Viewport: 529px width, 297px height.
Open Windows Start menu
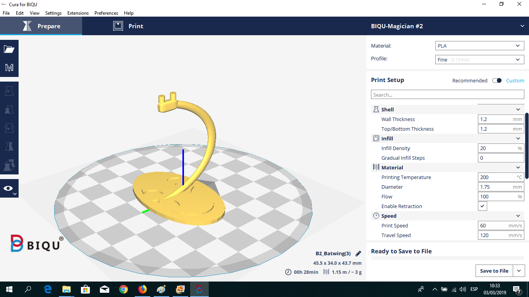9,289
